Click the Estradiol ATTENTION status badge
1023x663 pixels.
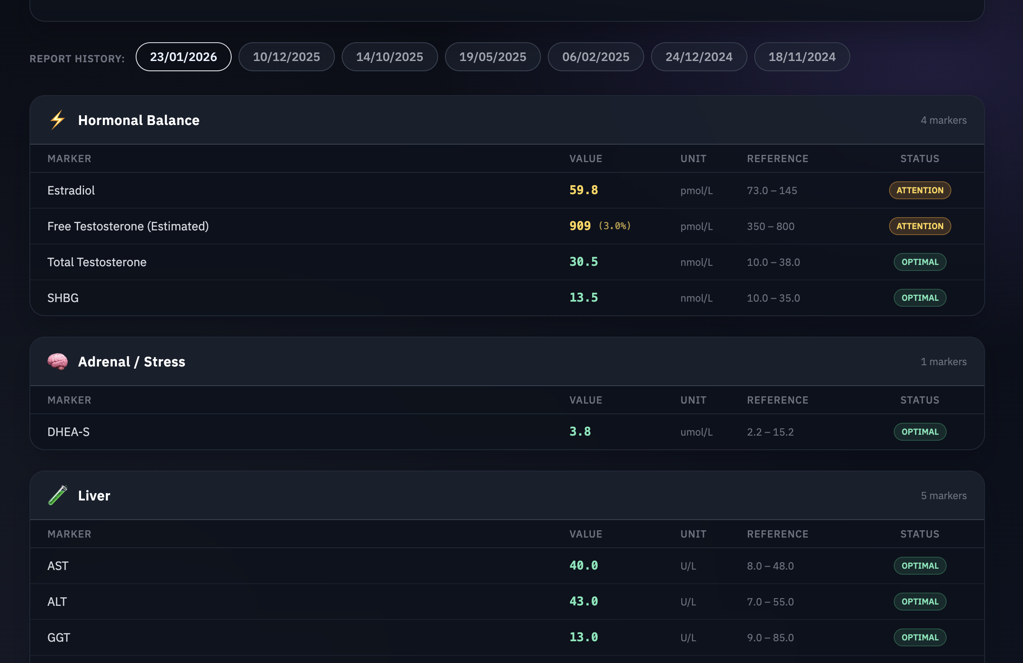pos(920,190)
